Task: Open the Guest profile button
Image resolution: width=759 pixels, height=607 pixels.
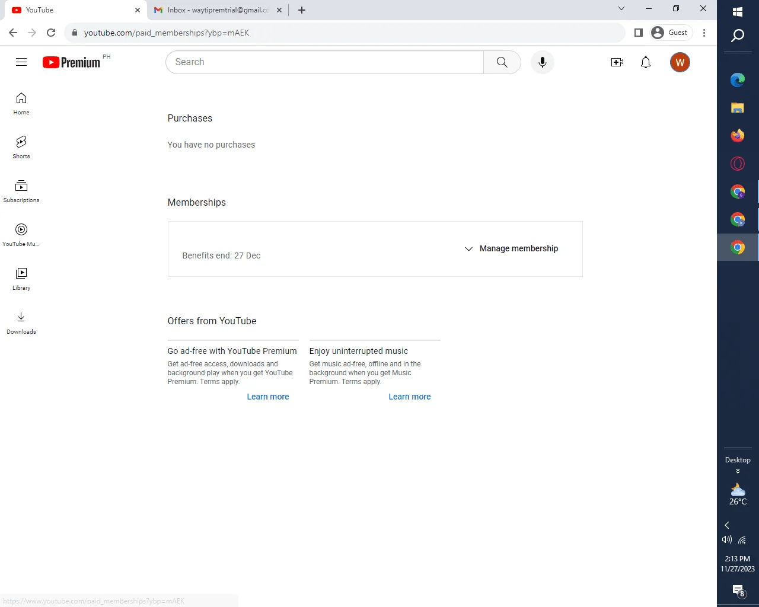Action: click(671, 33)
